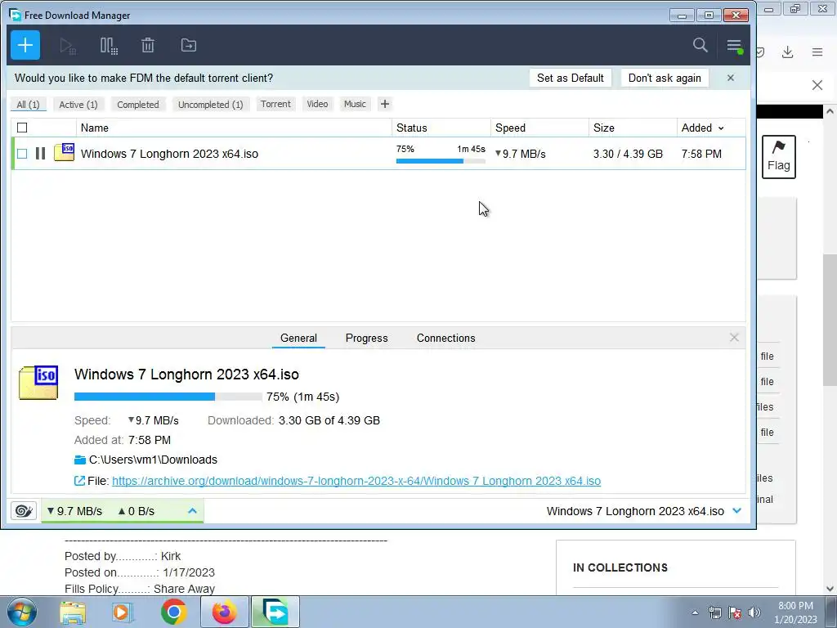Click the Action Center flag tray icon
The height and width of the screenshot is (628, 837).
[x=735, y=612]
